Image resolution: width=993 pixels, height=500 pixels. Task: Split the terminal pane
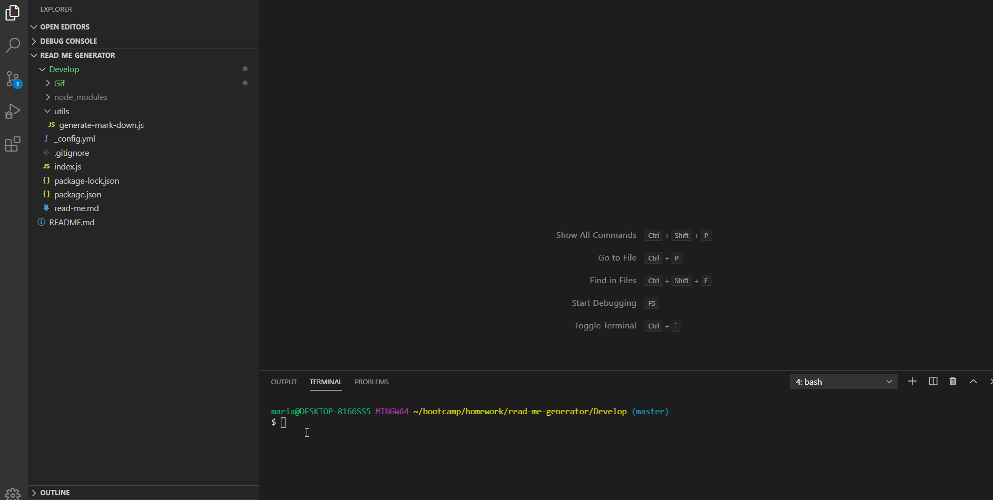point(933,381)
